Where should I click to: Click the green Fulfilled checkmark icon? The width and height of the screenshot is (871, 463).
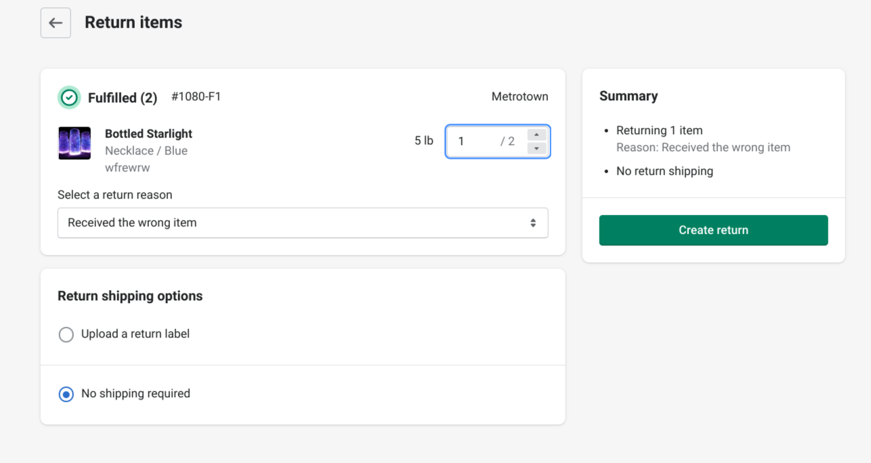click(68, 98)
